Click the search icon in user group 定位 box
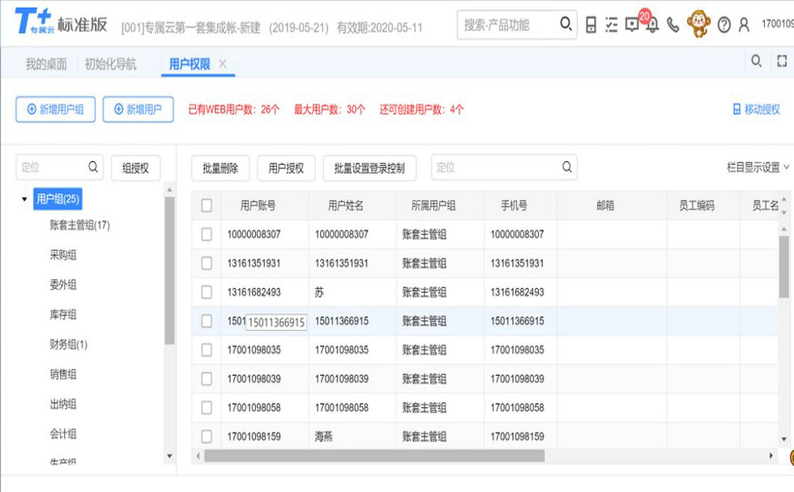 pos(93,167)
